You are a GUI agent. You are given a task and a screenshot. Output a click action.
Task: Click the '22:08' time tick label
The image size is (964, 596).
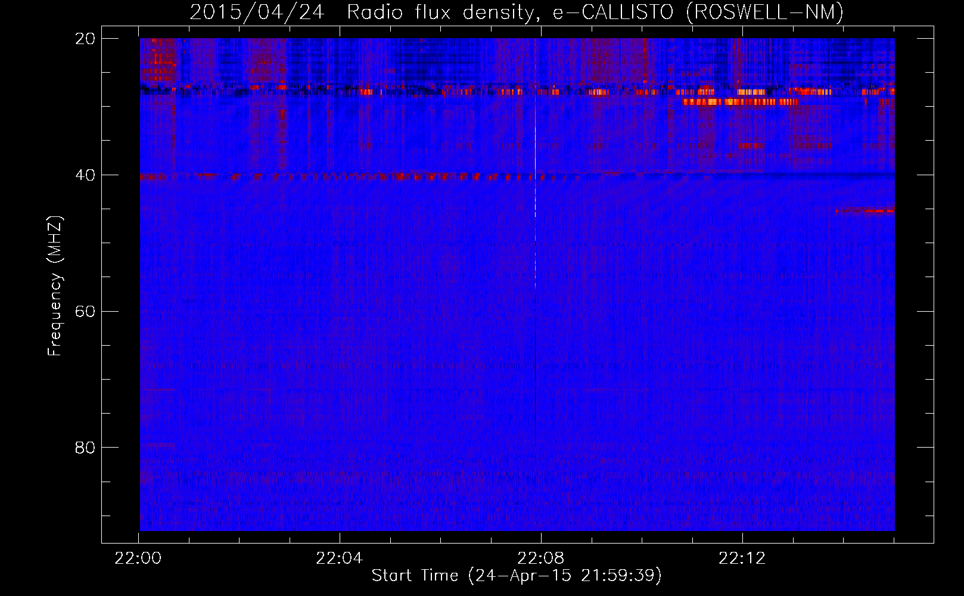[541, 558]
